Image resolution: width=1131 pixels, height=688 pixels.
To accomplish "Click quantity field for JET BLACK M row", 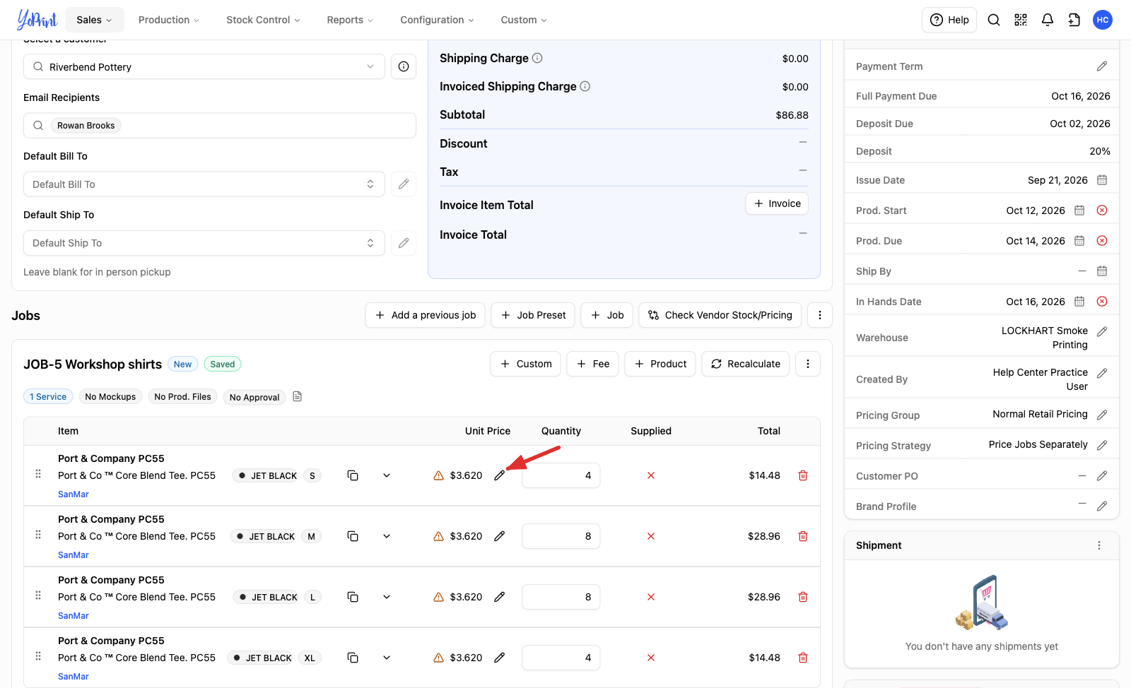I will click(561, 536).
